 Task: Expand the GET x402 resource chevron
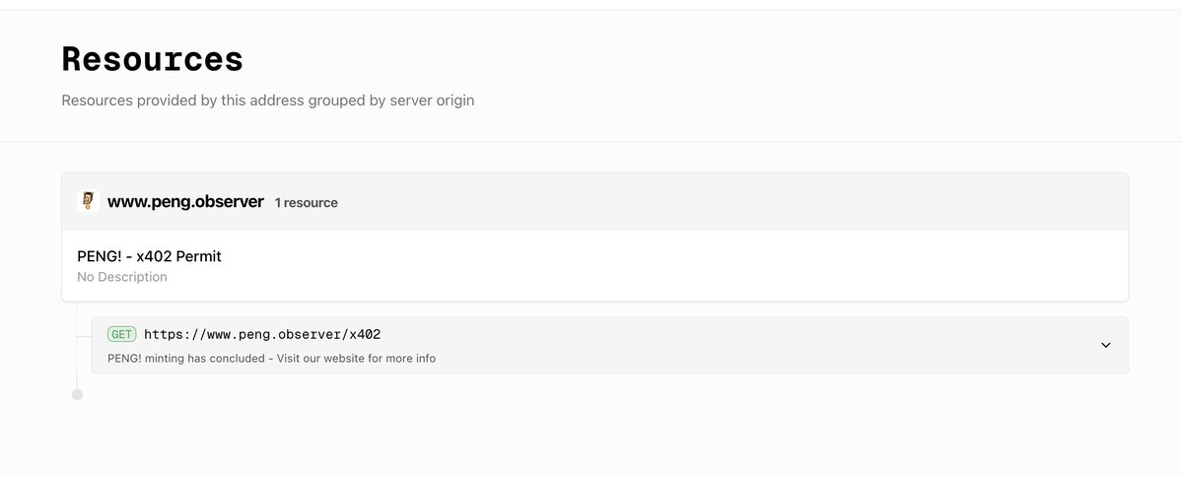coord(1105,345)
